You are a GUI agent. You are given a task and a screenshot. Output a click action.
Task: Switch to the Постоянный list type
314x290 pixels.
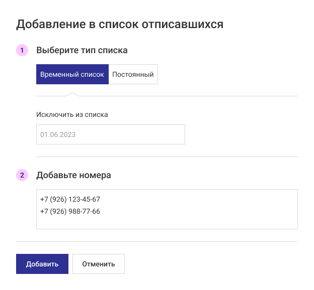point(133,74)
